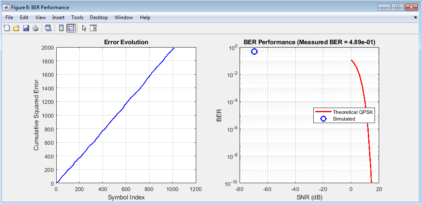Open the Property Inspector panel icon
The width and height of the screenshot is (422, 204).
tap(93, 28)
